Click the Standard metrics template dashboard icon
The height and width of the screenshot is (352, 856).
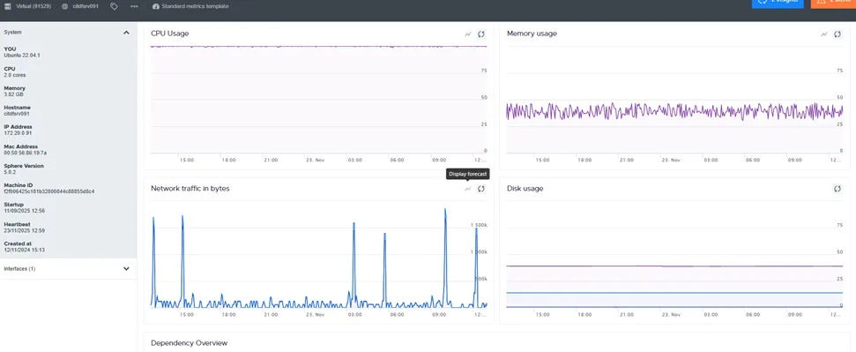[155, 6]
